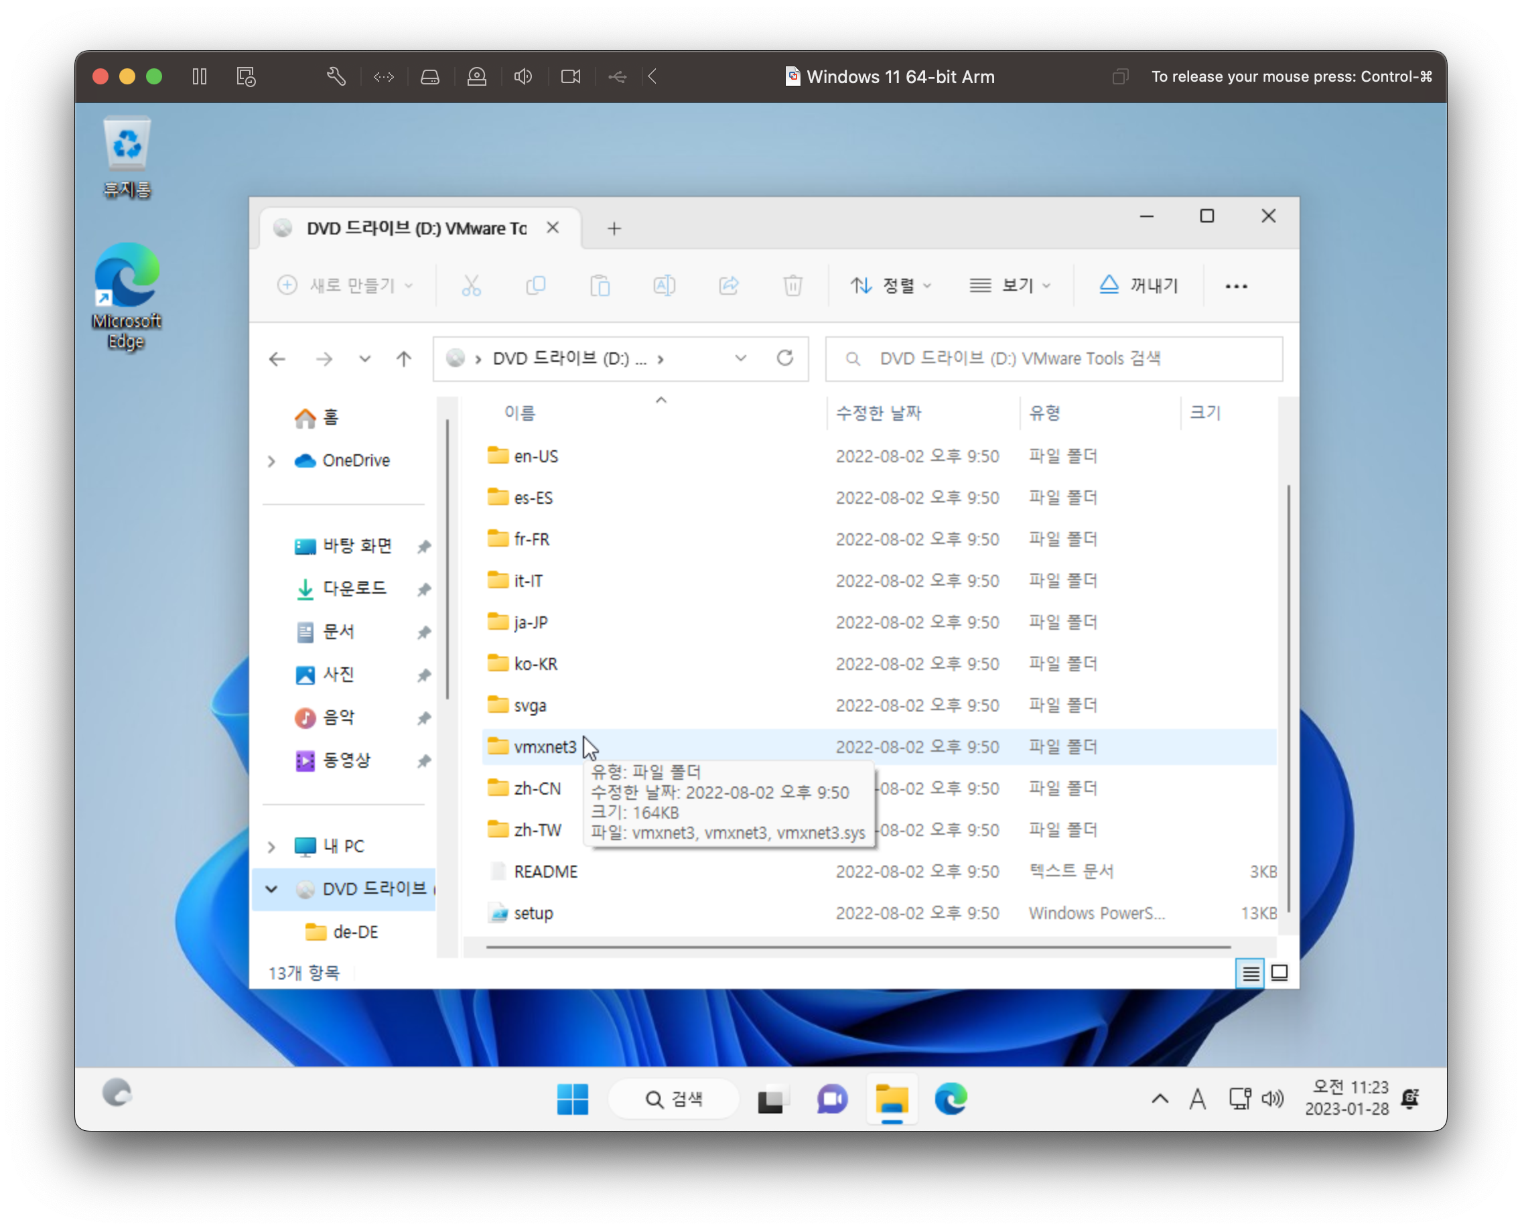Click the VMware Tools search field
This screenshot has width=1522, height=1230.
coord(1054,358)
